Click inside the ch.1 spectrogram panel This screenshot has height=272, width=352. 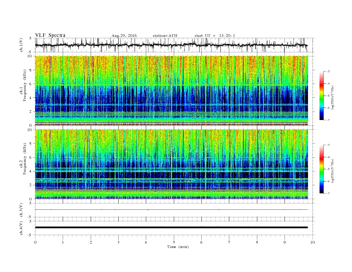coord(172,91)
